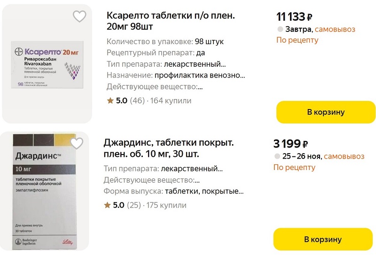Screen dimensions: 376x255
Task: Add Ксарелто to favorites with heart icon
Action: tap(79, 16)
